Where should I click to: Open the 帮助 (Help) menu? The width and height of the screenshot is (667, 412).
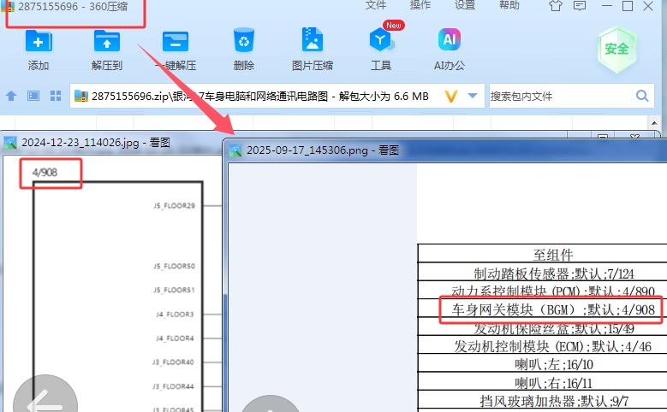509,5
